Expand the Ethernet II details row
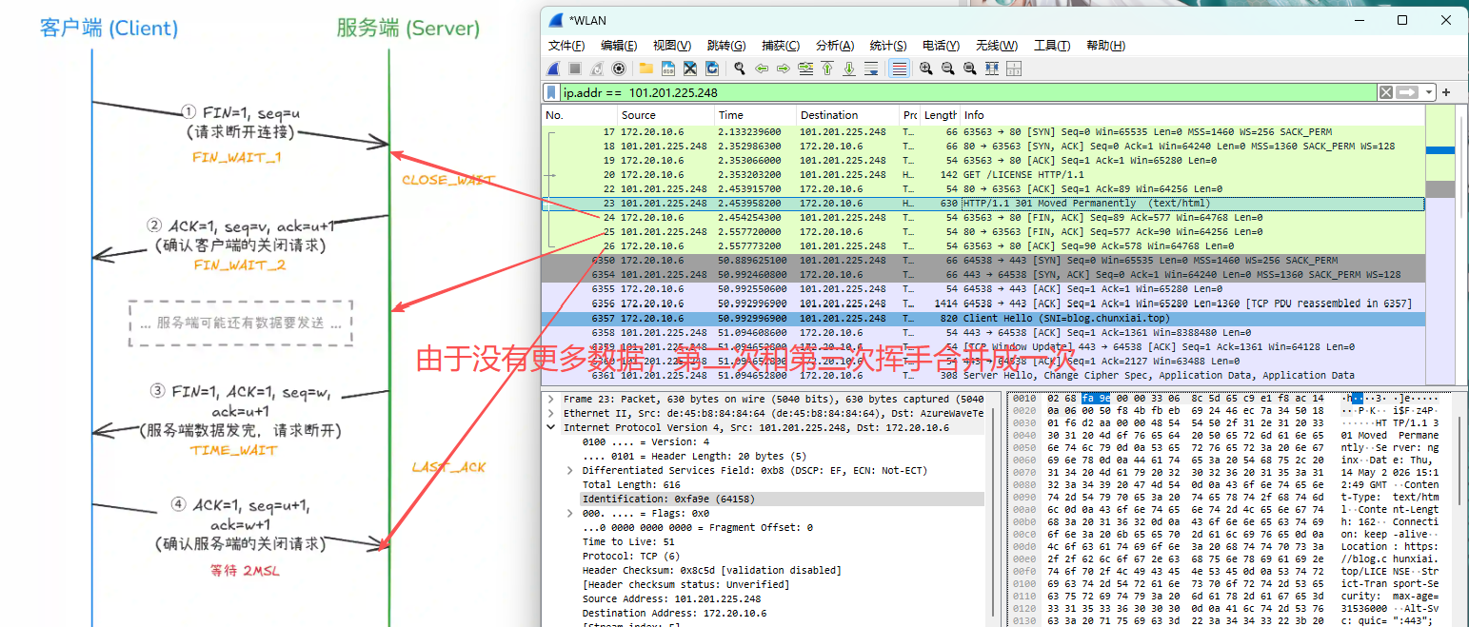 coord(550,414)
